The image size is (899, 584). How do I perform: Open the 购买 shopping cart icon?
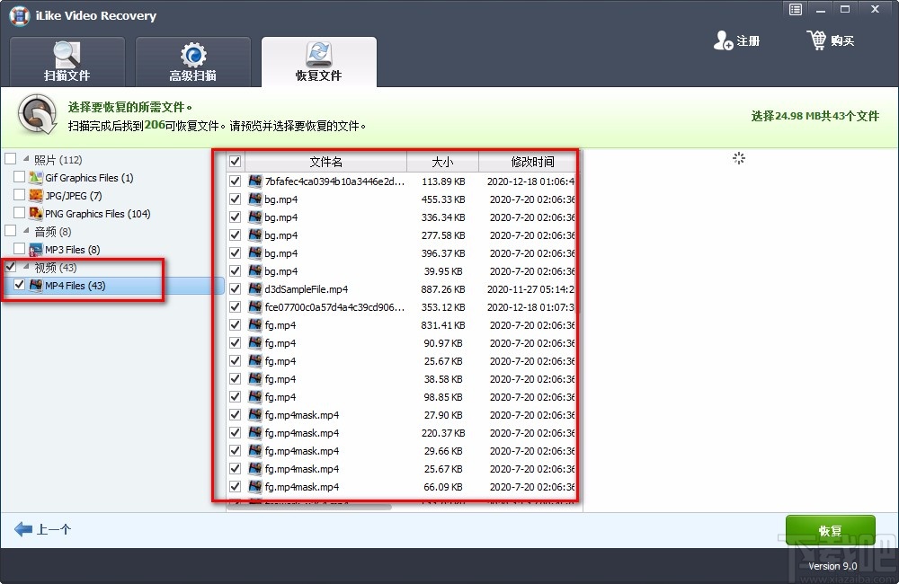pos(818,40)
